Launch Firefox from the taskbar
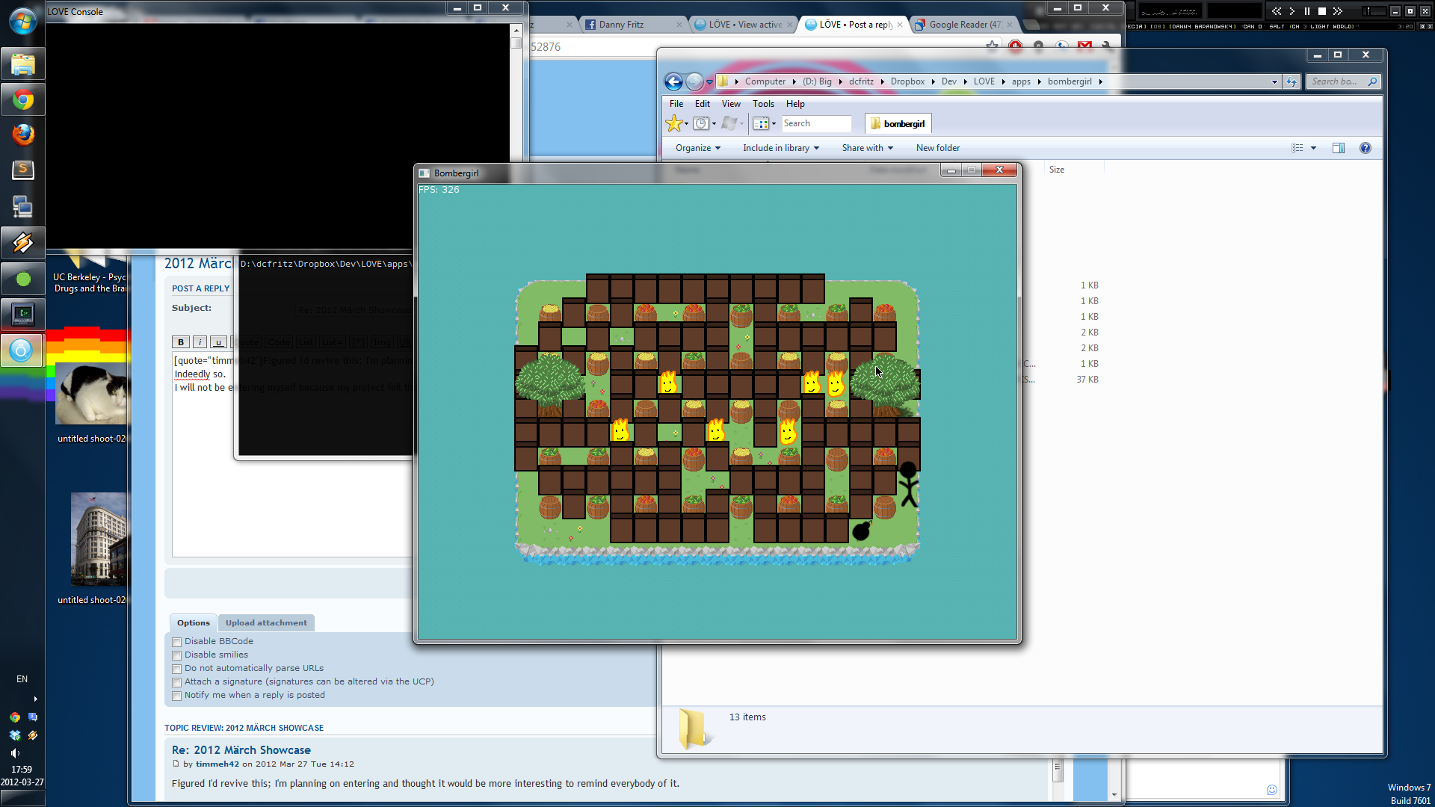The width and height of the screenshot is (1435, 807). [x=22, y=134]
